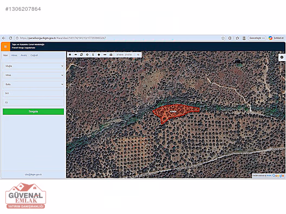Open the browser profile avatar
The width and height of the screenshot is (286, 214).
pos(244,38)
